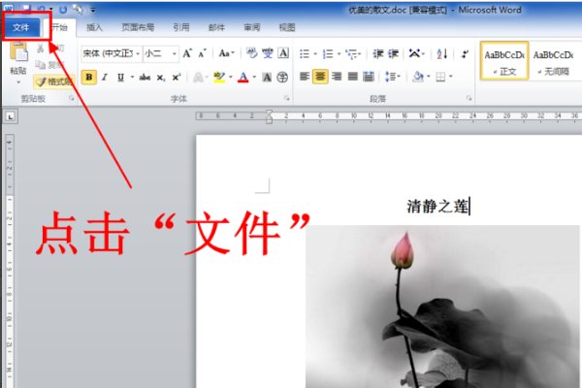Justify the paragraph text
582x388 pixels.
353,77
